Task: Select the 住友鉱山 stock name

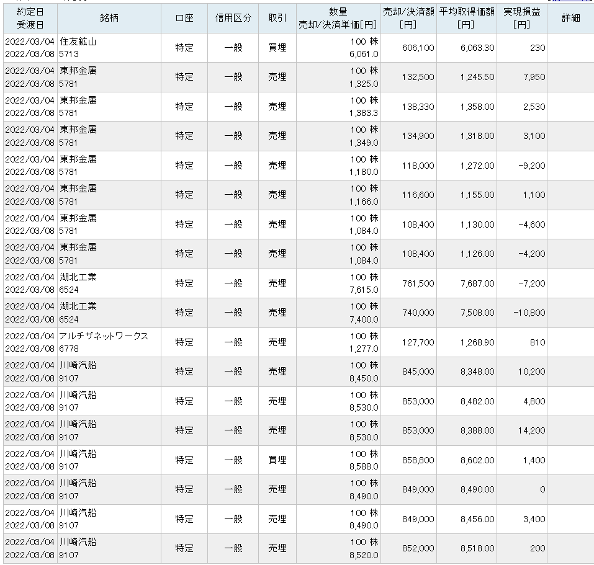Action: pyautogui.click(x=78, y=42)
